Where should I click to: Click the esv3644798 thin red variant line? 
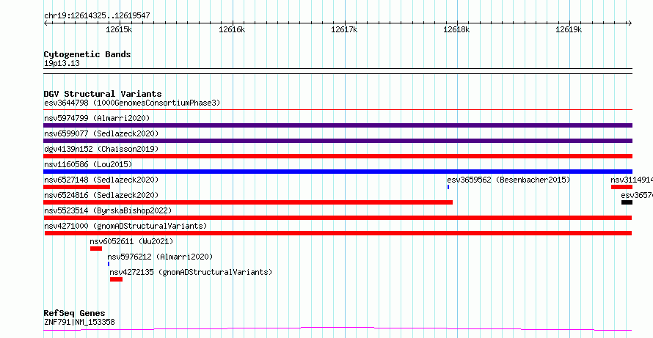pyautogui.click(x=338, y=109)
